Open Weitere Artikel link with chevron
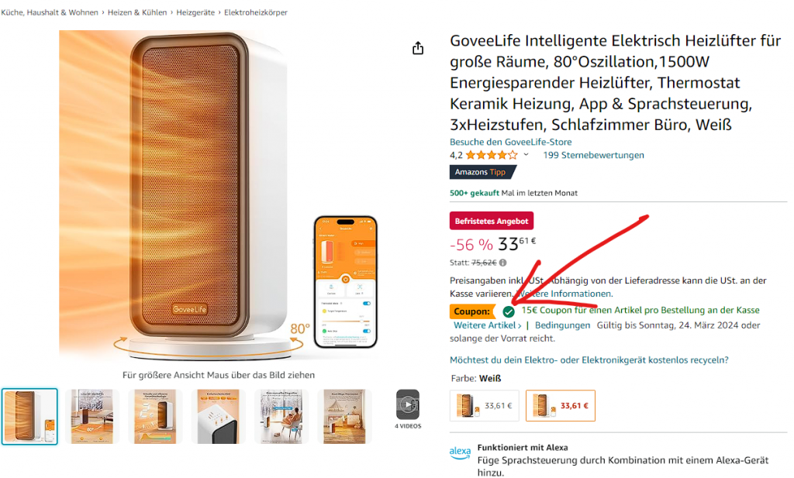The height and width of the screenshot is (478, 794). pos(487,325)
